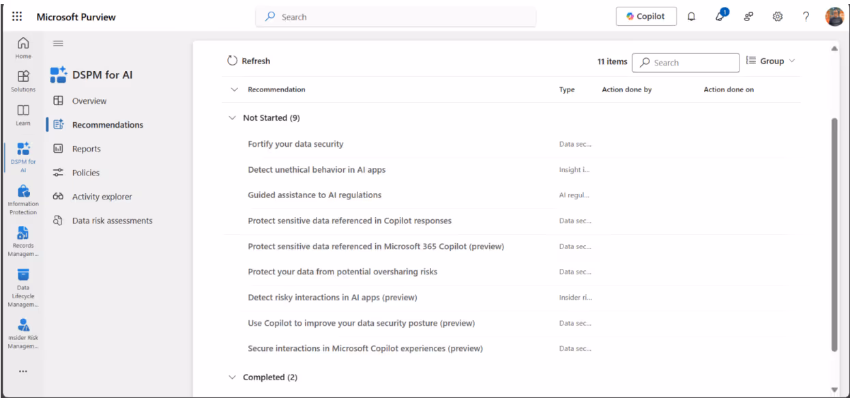Open Data risk assessments page
The image size is (850, 398).
click(112, 221)
